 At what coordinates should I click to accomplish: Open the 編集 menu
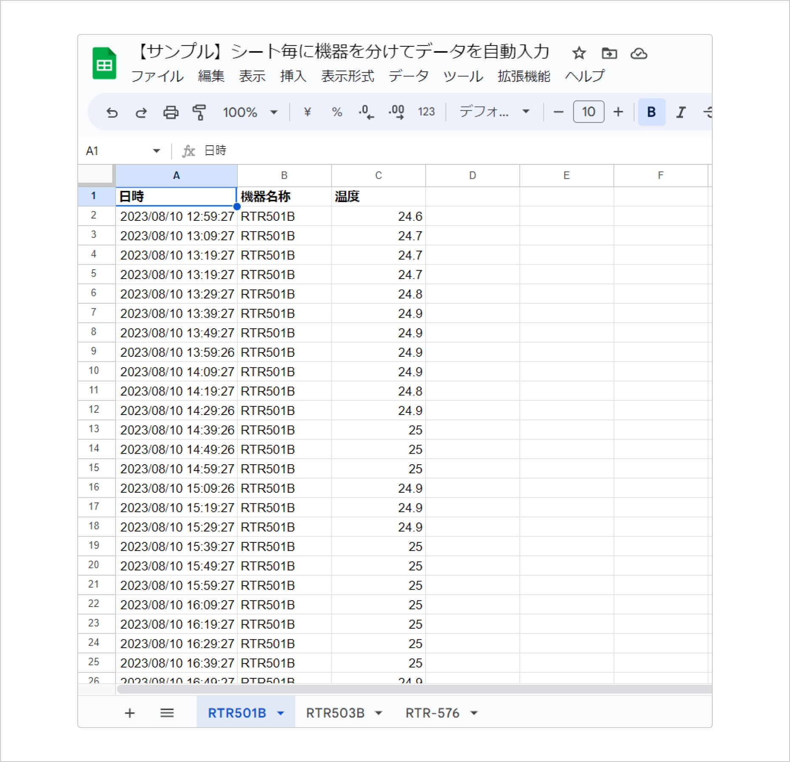tap(211, 76)
